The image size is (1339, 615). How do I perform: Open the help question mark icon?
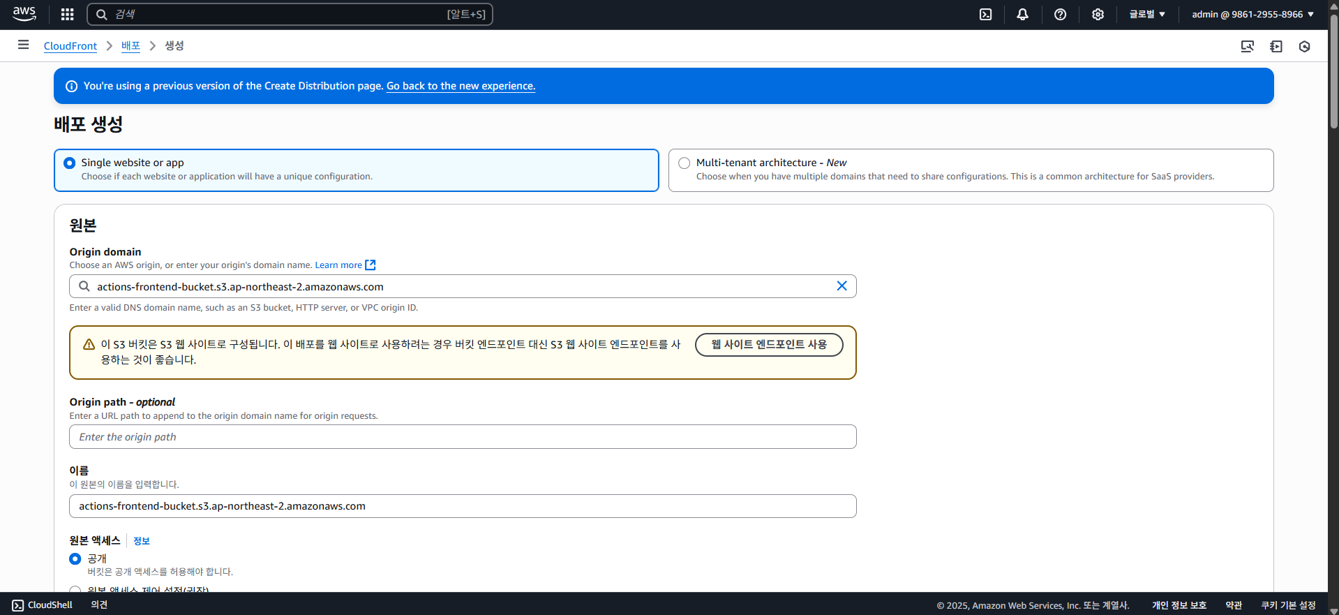click(x=1060, y=14)
